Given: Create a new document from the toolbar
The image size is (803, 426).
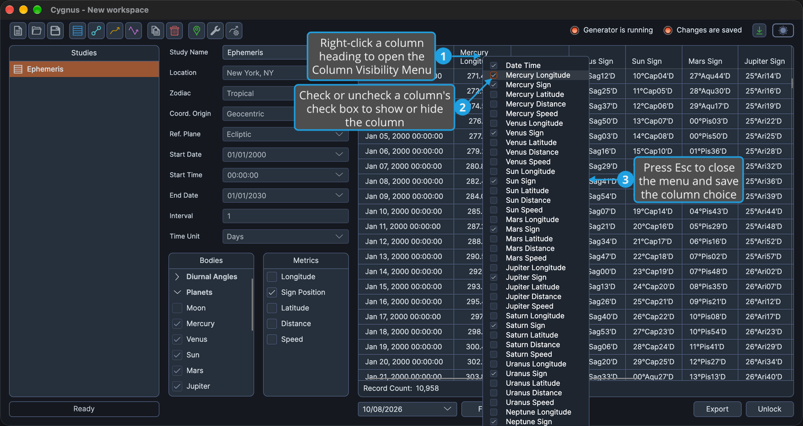Looking at the screenshot, I should [x=19, y=31].
